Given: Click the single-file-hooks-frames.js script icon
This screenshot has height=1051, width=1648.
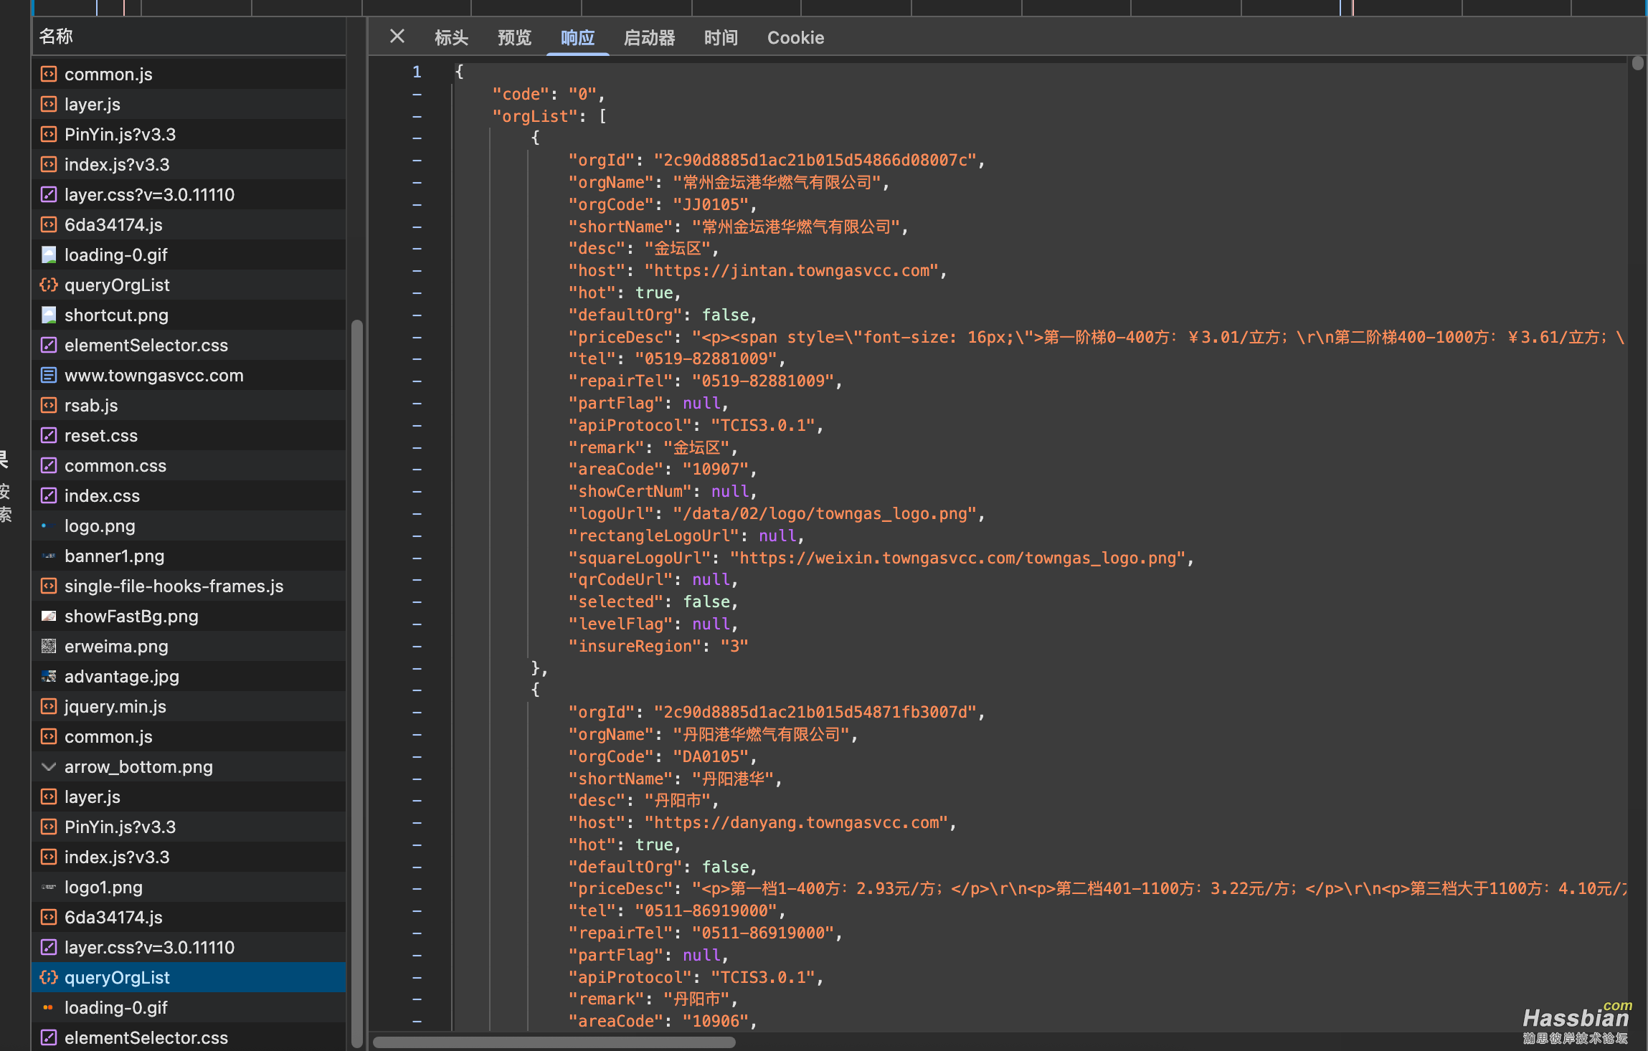Looking at the screenshot, I should [x=49, y=586].
